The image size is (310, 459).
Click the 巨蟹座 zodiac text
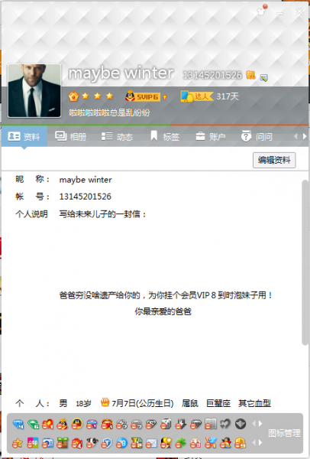tap(218, 403)
